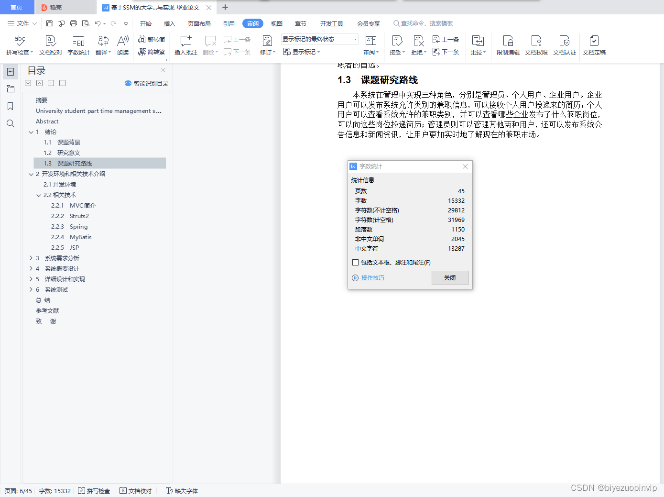
Task: Open the 接受 accept changes dropdown
Action: [397, 45]
